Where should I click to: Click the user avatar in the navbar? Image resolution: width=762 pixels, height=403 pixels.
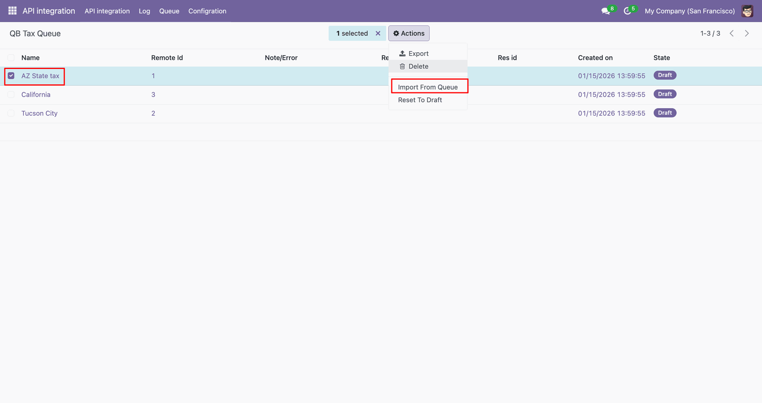747,11
